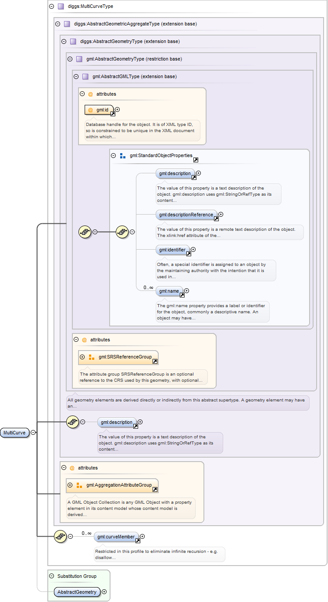
Task: Select the MultiCurve root element
Action: [x=14, y=433]
